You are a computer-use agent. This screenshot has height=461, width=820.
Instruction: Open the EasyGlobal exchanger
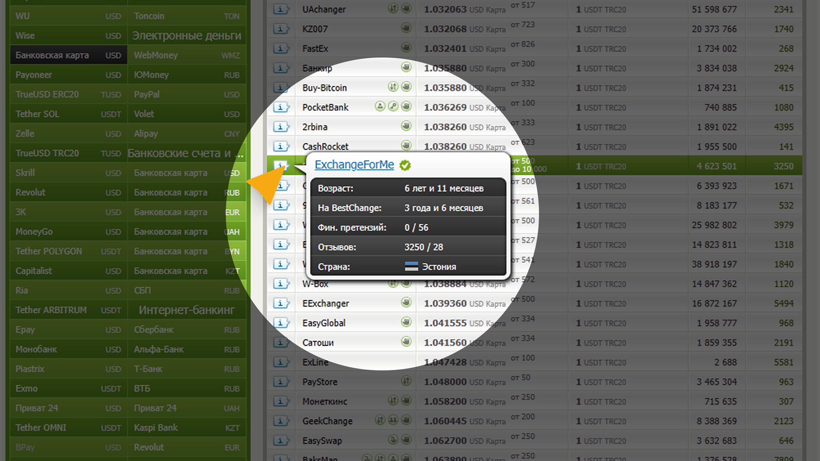324,323
